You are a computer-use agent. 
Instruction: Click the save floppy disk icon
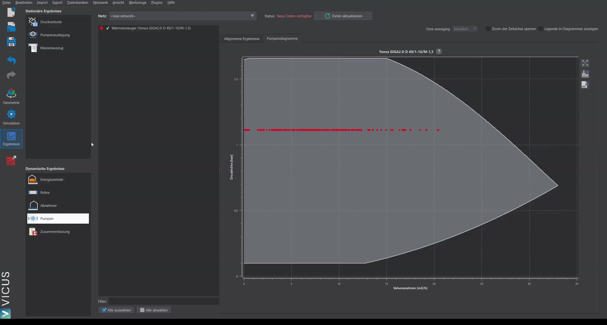coord(11,42)
